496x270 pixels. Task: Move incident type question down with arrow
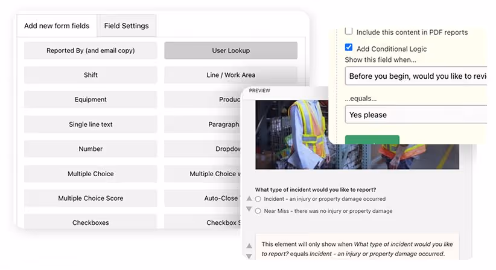(x=249, y=209)
